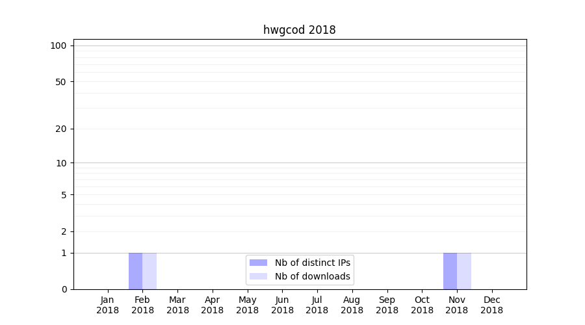Select the Aug 2018 axis label

[352, 305]
